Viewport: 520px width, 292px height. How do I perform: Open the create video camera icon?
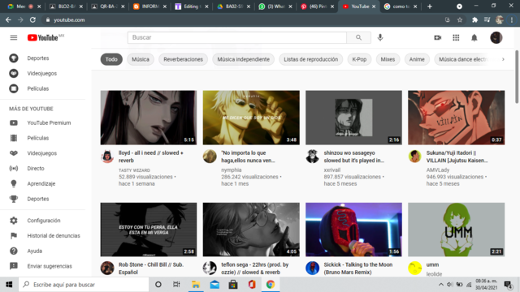(x=437, y=38)
